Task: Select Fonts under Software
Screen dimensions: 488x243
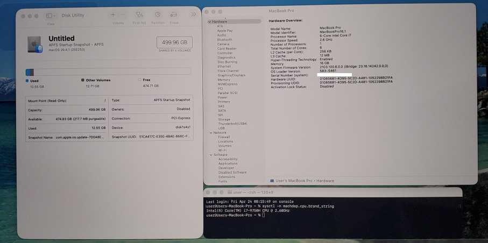Action: coord(223,181)
